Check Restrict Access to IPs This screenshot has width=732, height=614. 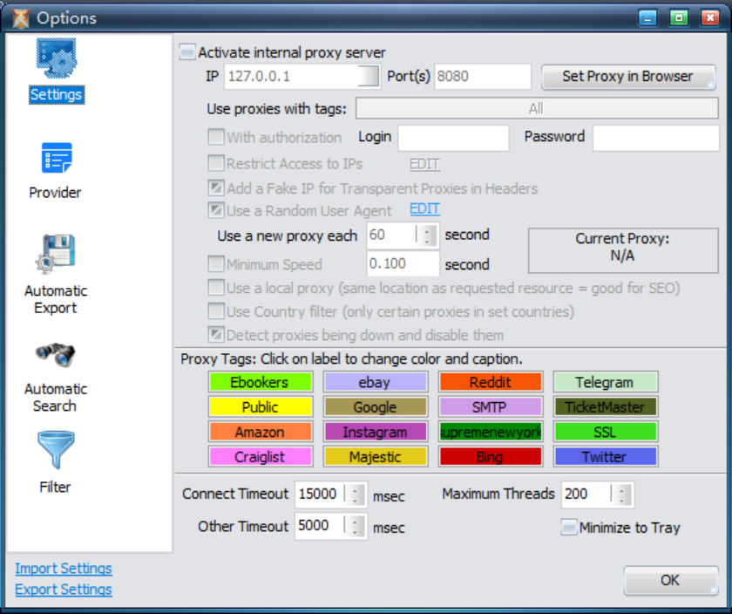tap(216, 163)
